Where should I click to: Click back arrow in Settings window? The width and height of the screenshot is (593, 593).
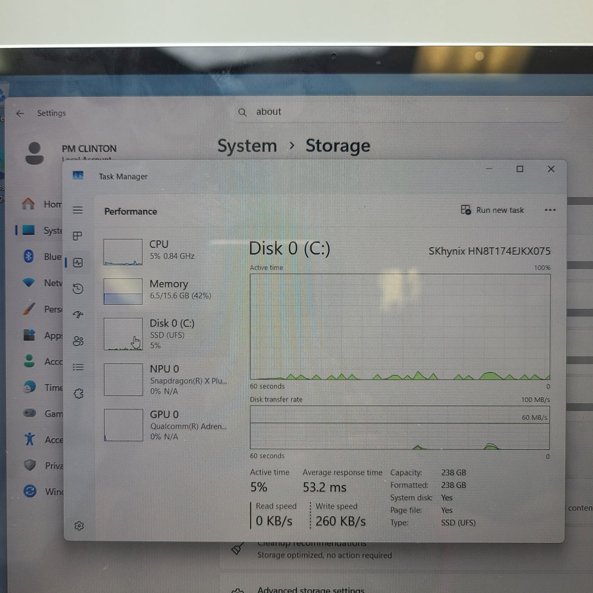(20, 113)
